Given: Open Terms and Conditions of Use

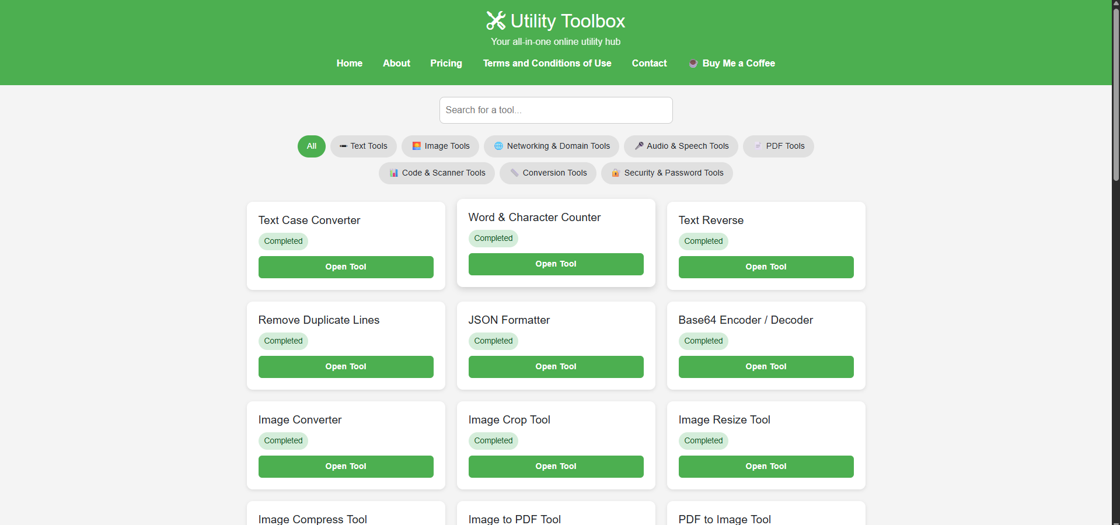Looking at the screenshot, I should pyautogui.click(x=547, y=64).
